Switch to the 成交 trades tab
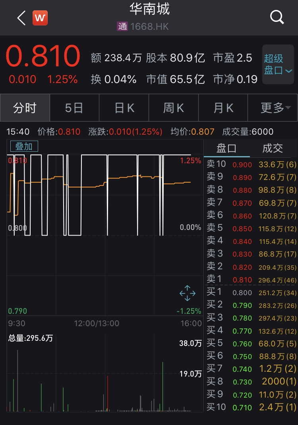 pyautogui.click(x=273, y=148)
